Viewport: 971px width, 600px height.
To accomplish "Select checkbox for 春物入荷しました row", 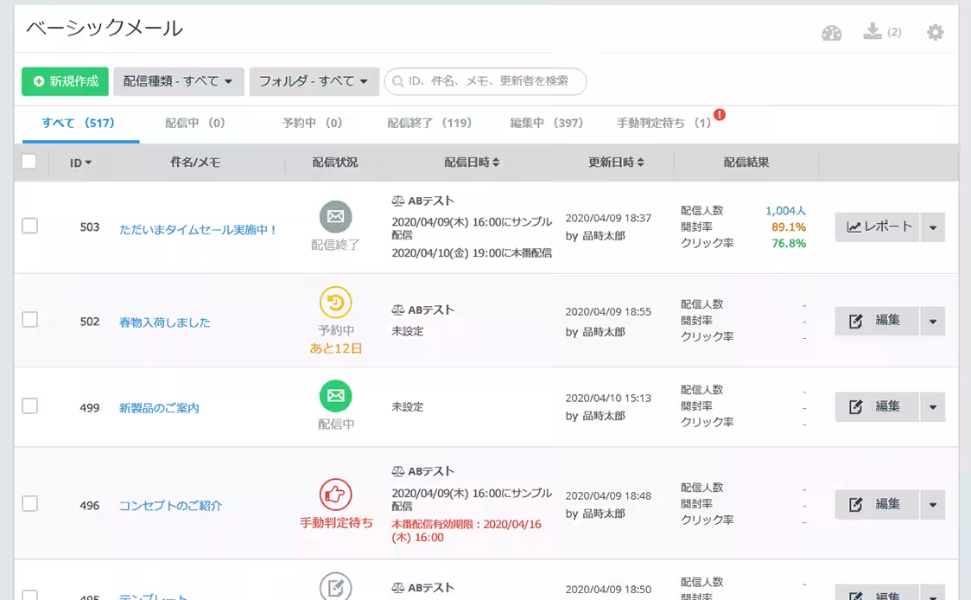I will click(30, 320).
